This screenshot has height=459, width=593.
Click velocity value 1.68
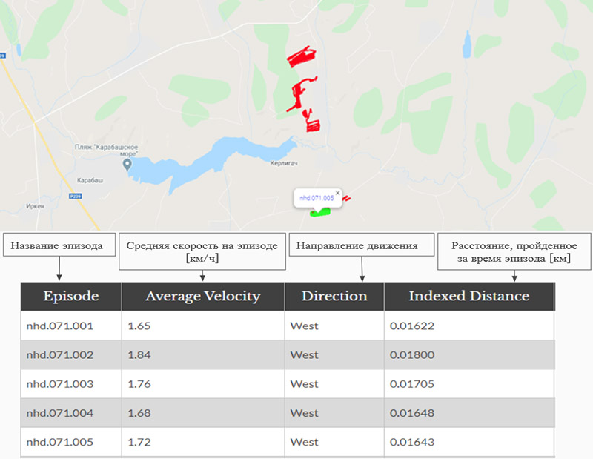(x=139, y=413)
